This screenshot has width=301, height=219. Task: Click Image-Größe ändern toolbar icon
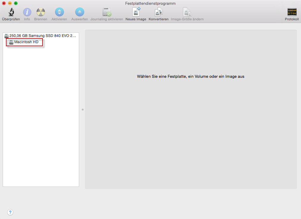(187, 12)
